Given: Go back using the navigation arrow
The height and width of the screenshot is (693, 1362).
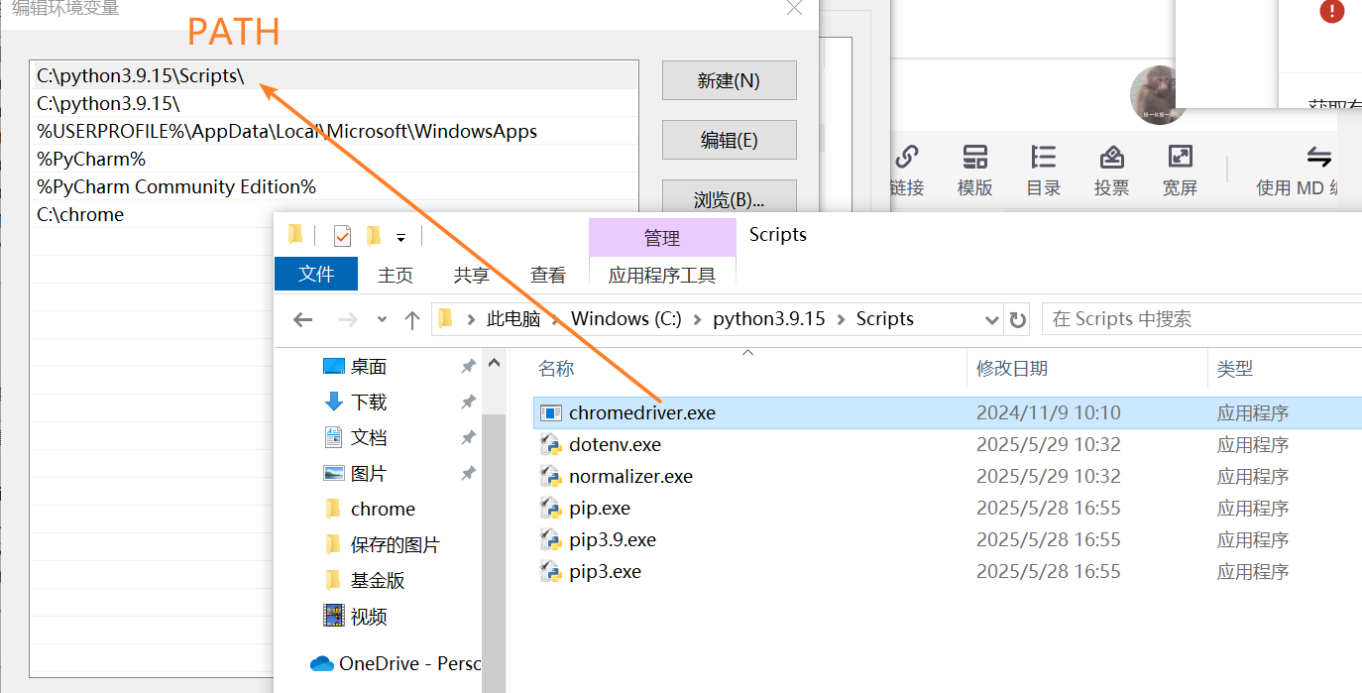Looking at the screenshot, I should click(x=302, y=318).
